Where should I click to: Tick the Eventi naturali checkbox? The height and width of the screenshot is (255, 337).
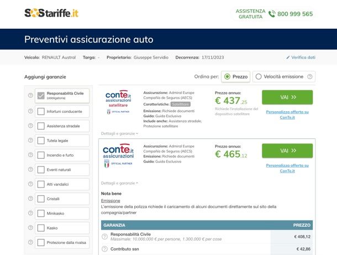(x=41, y=170)
